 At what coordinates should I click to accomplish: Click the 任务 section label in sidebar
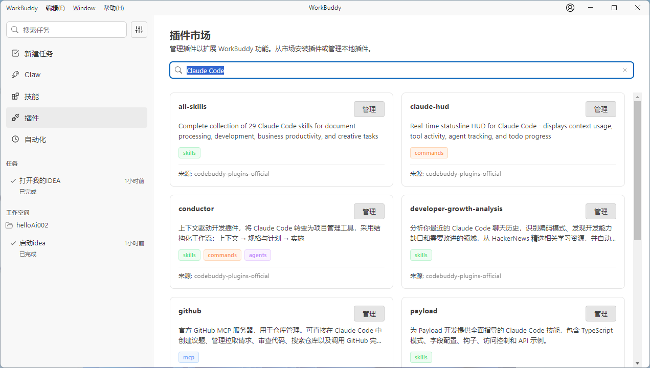[x=12, y=164]
